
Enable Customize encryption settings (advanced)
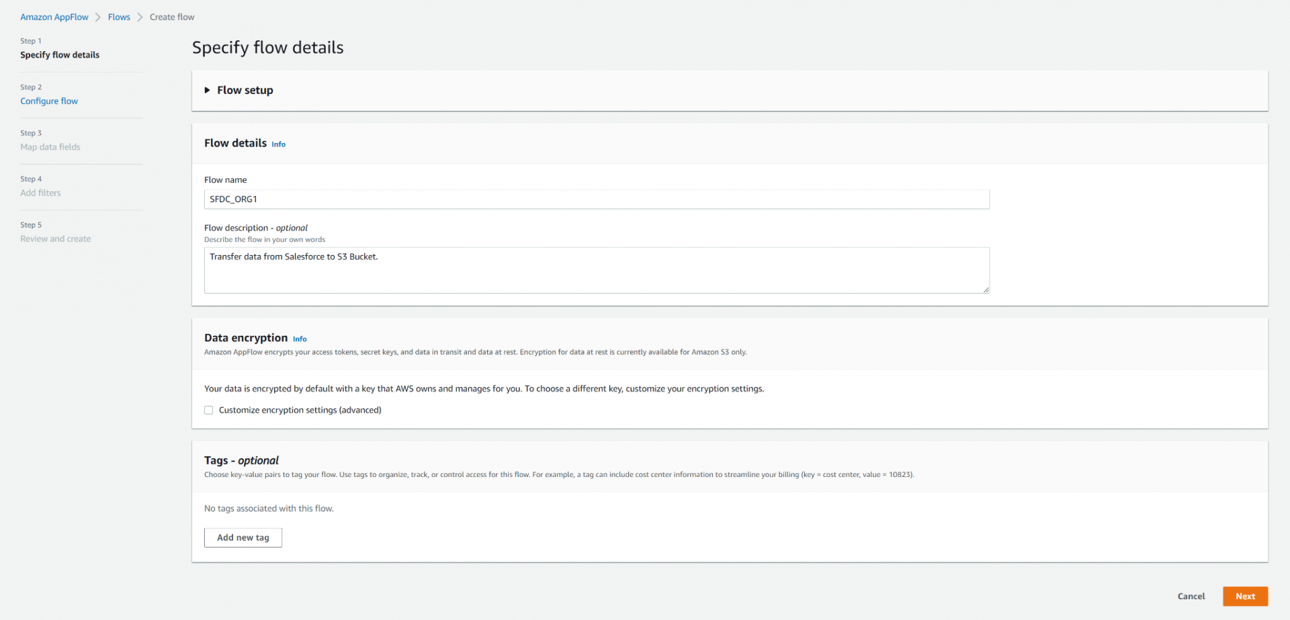208,410
